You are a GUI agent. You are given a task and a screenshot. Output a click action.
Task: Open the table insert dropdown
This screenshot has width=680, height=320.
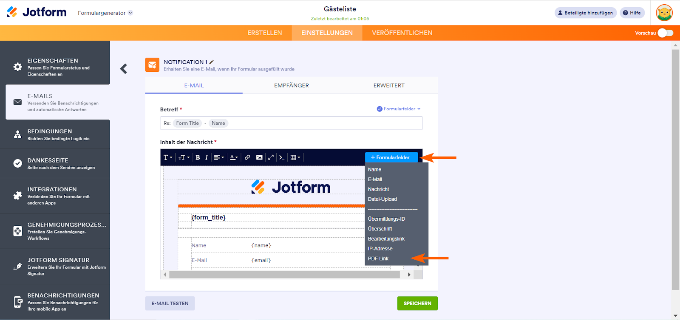pyautogui.click(x=295, y=157)
